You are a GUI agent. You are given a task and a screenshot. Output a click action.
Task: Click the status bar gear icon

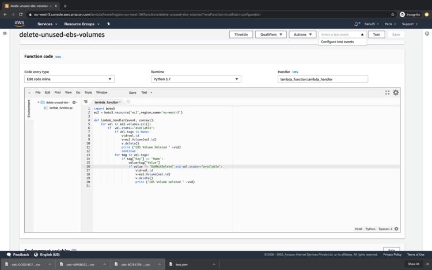click(396, 229)
